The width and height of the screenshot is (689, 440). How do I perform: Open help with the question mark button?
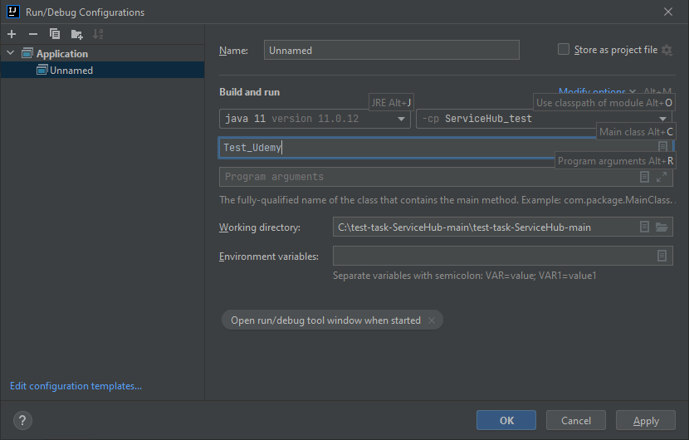[x=22, y=420]
